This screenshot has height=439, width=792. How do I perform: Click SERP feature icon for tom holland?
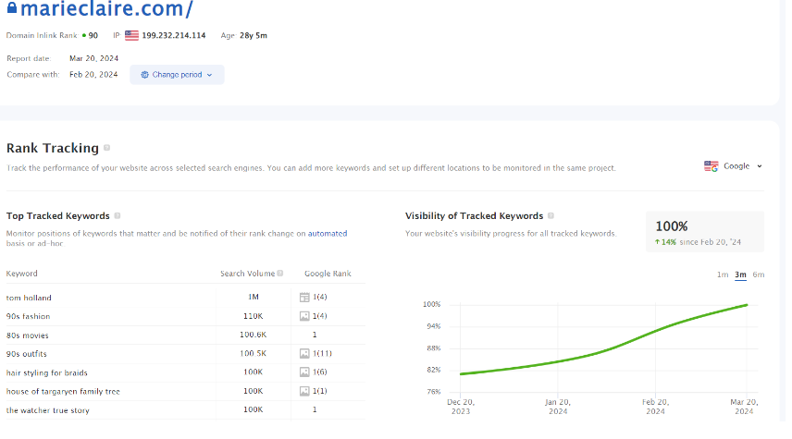(304, 298)
